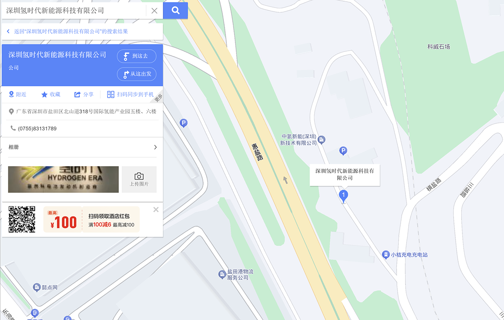Click the 分享 share icon
Image resolution: width=504 pixels, height=320 pixels.
(77, 94)
